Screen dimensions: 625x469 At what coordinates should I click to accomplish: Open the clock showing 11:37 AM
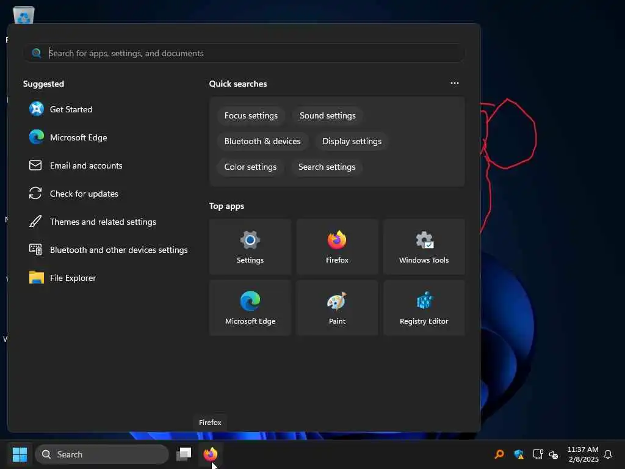[583, 454]
